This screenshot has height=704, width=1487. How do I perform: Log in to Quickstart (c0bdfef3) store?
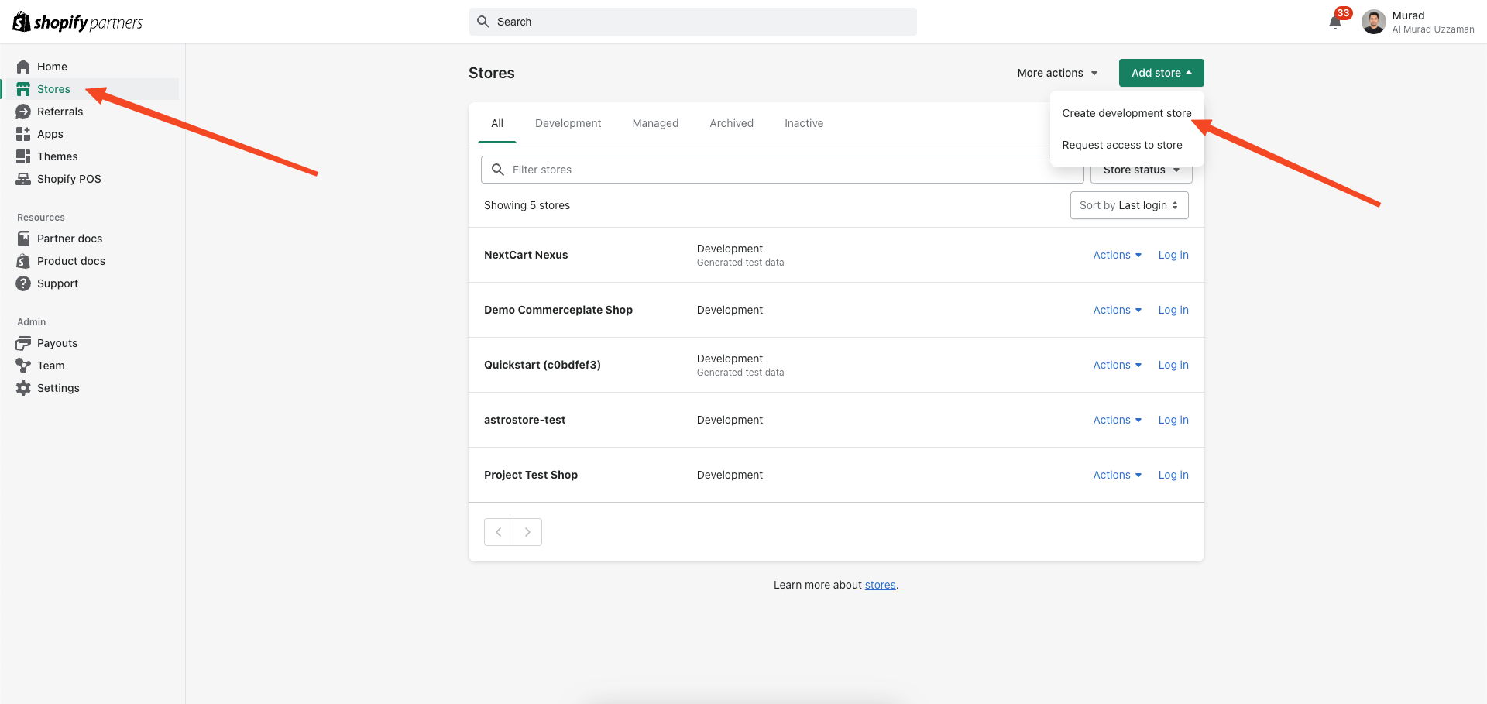(1173, 365)
